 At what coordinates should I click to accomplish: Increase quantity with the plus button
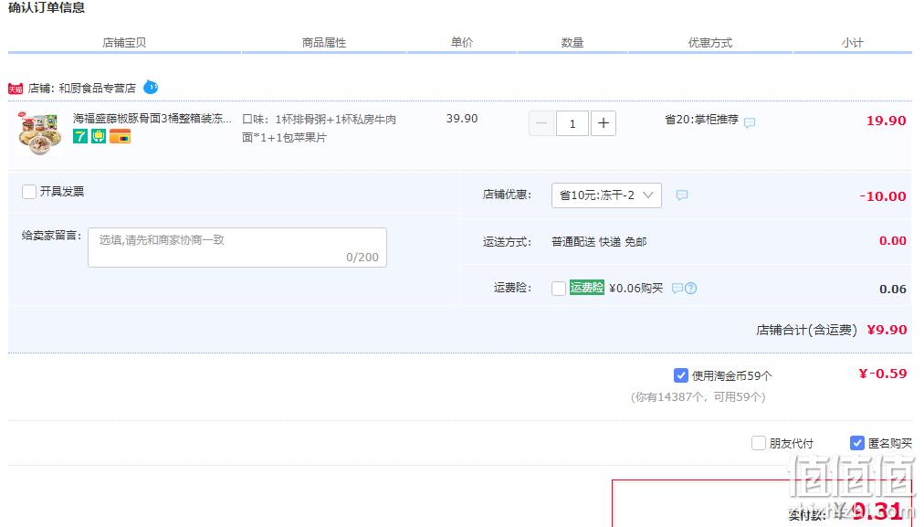604,123
